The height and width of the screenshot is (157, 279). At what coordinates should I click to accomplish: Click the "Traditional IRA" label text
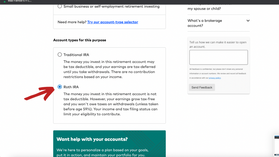pos(76,55)
